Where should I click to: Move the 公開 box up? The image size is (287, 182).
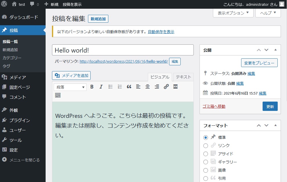pyautogui.click(x=259, y=50)
